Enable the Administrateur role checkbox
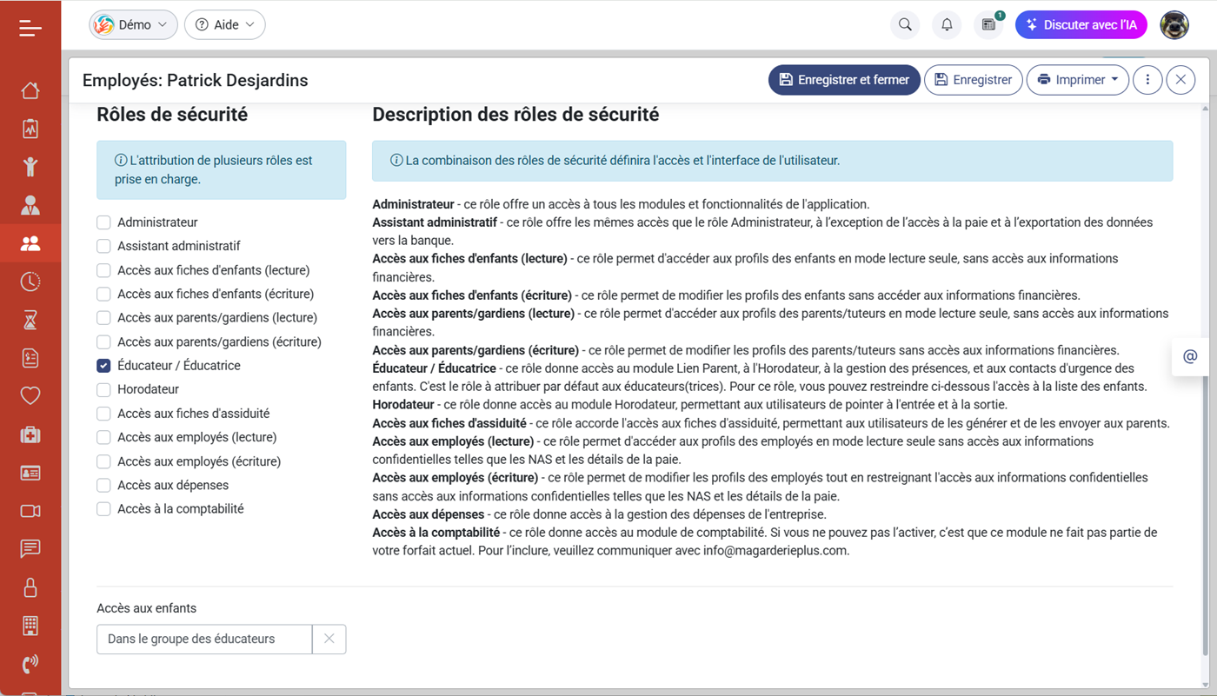1217x696 pixels. click(x=103, y=222)
